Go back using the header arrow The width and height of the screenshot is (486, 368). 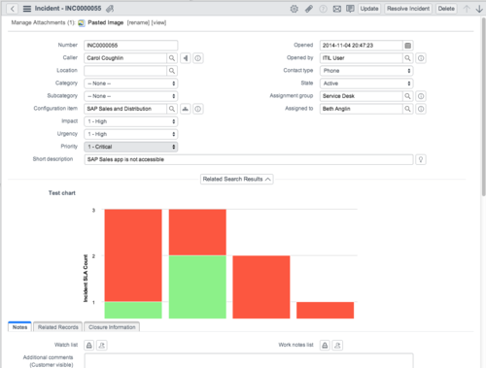[13, 9]
